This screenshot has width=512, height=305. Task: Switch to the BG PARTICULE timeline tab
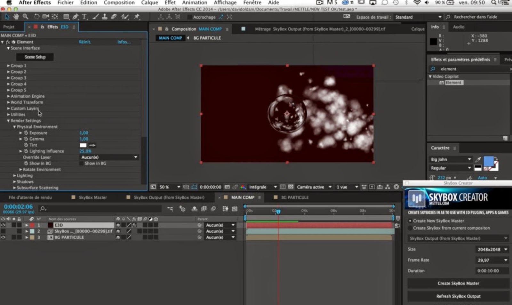point(294,197)
